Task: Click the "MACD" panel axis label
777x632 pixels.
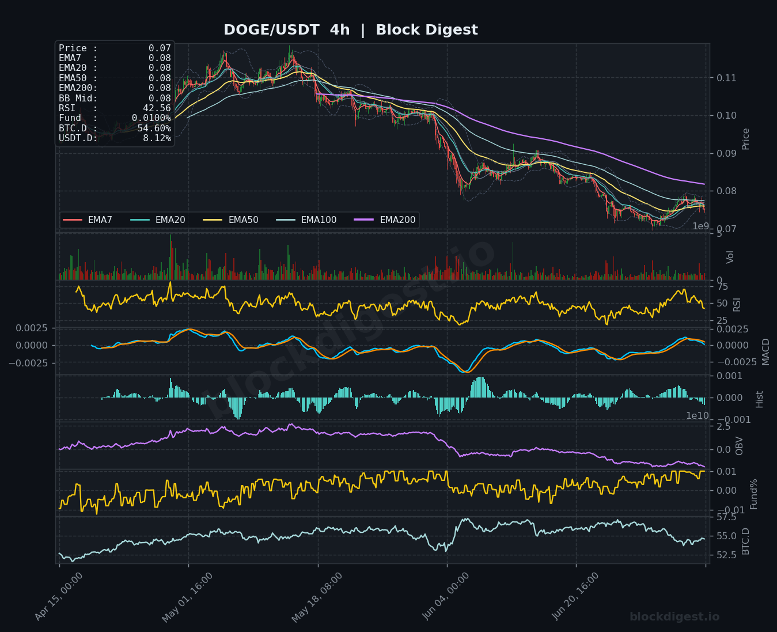Action: click(765, 351)
